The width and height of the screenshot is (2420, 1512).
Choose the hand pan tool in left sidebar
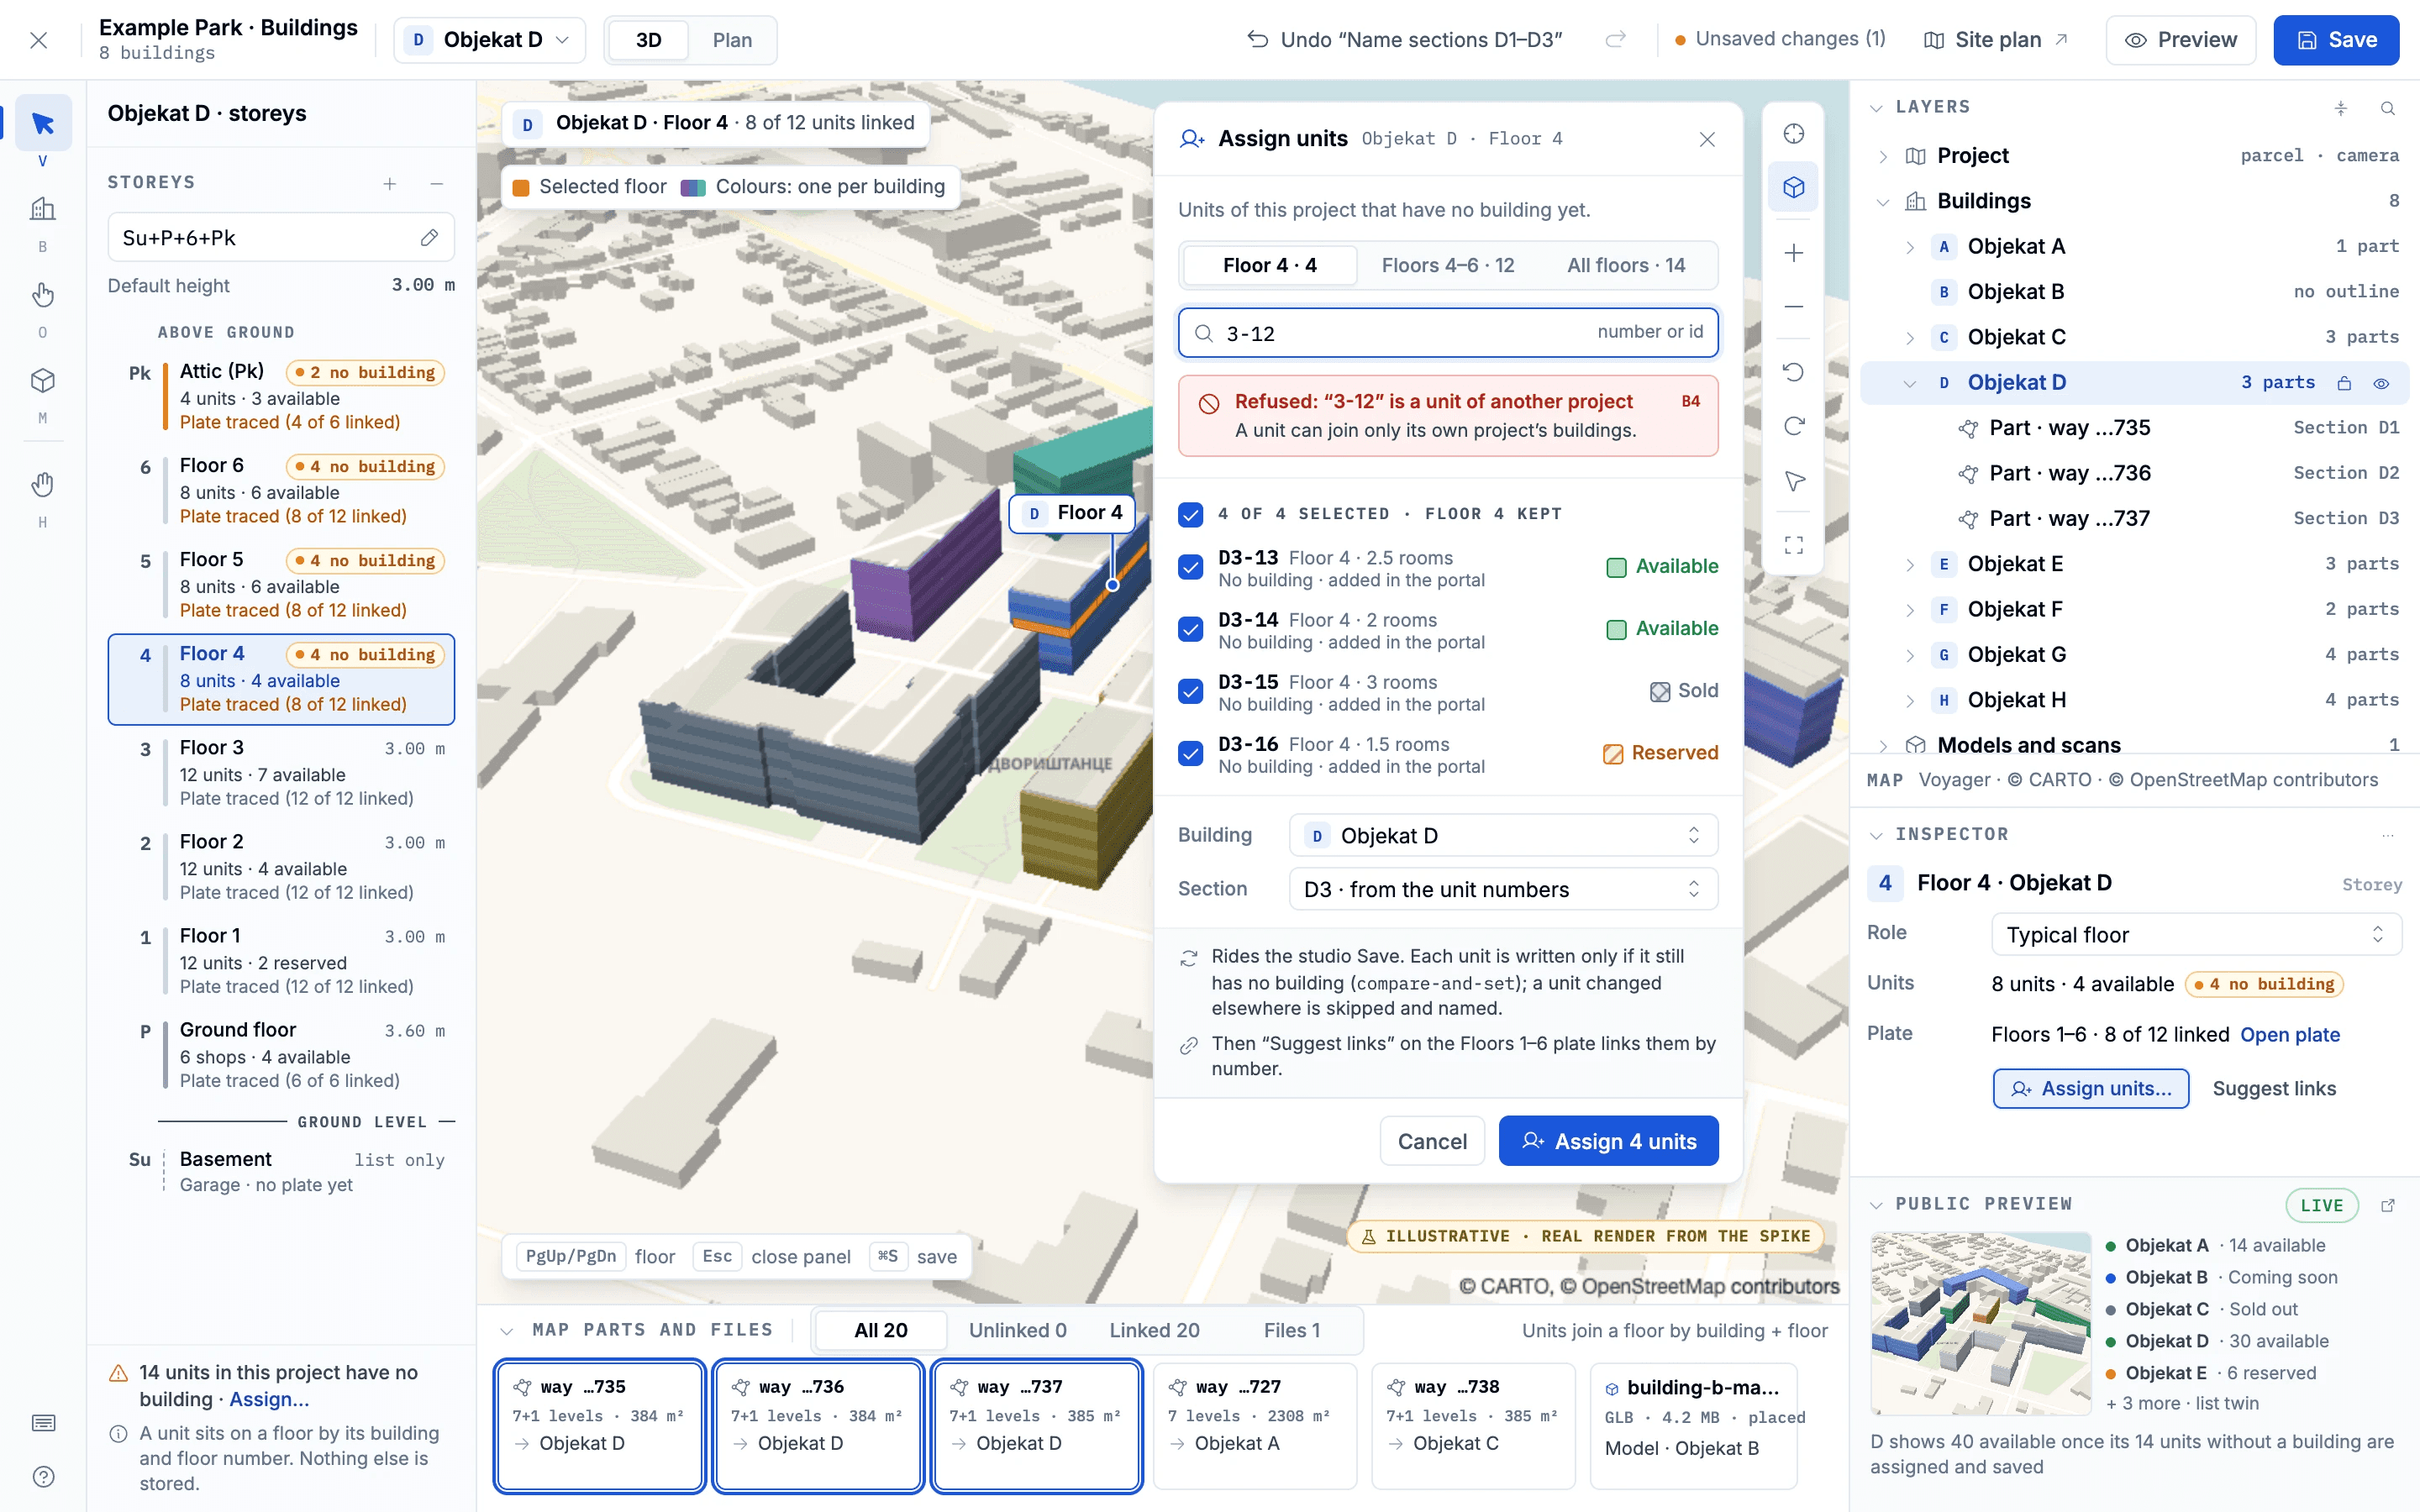click(43, 485)
